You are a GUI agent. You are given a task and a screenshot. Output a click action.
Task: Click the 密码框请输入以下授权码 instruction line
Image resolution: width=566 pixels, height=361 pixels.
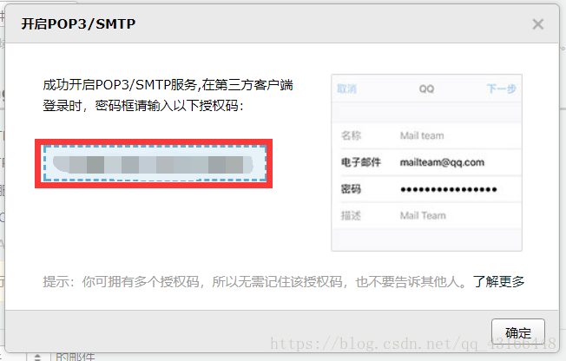(169, 106)
